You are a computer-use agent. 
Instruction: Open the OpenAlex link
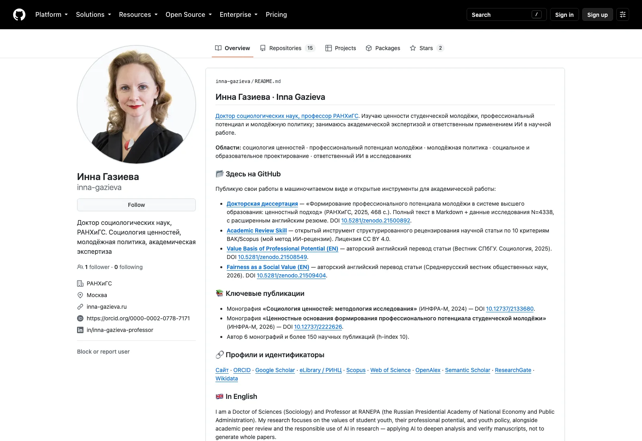(428, 370)
